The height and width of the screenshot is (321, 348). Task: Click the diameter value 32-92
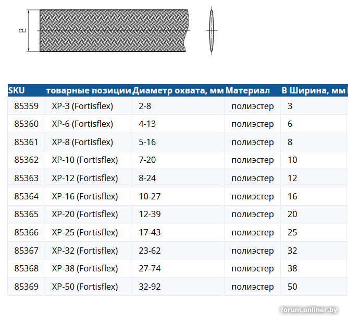click(x=150, y=287)
